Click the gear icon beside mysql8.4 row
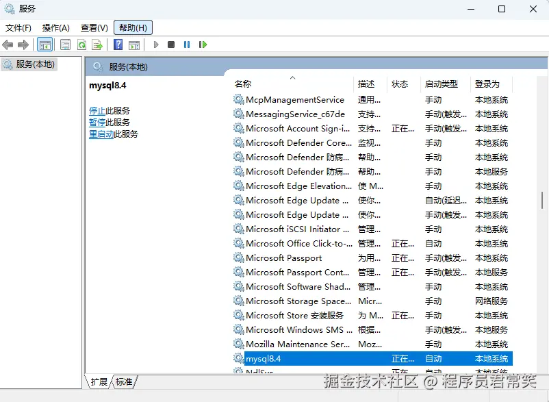549x402 pixels. [238, 358]
